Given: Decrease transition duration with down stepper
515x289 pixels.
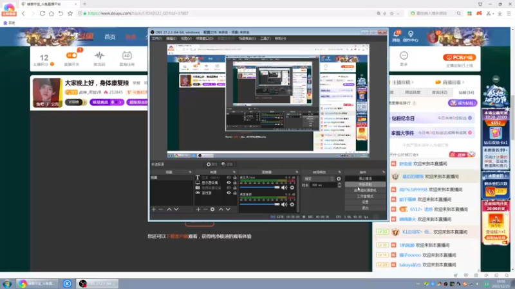Looking at the screenshot, I should (339, 186).
